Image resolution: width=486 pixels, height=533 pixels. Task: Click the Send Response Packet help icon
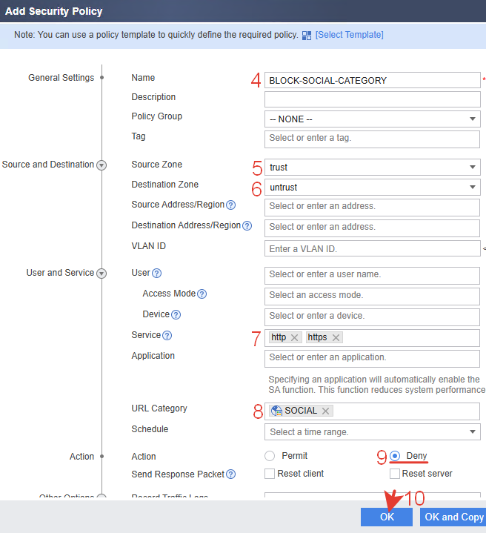(x=231, y=474)
